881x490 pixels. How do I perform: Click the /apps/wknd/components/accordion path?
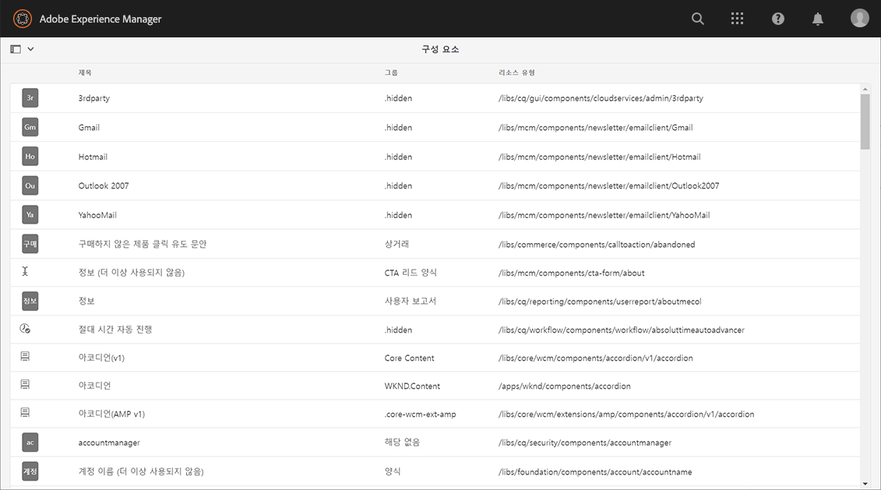point(564,386)
